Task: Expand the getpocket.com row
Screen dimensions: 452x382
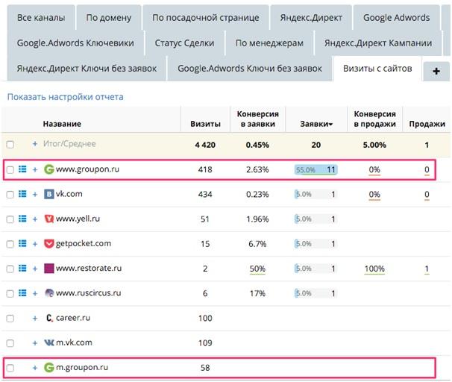Action: coord(35,244)
